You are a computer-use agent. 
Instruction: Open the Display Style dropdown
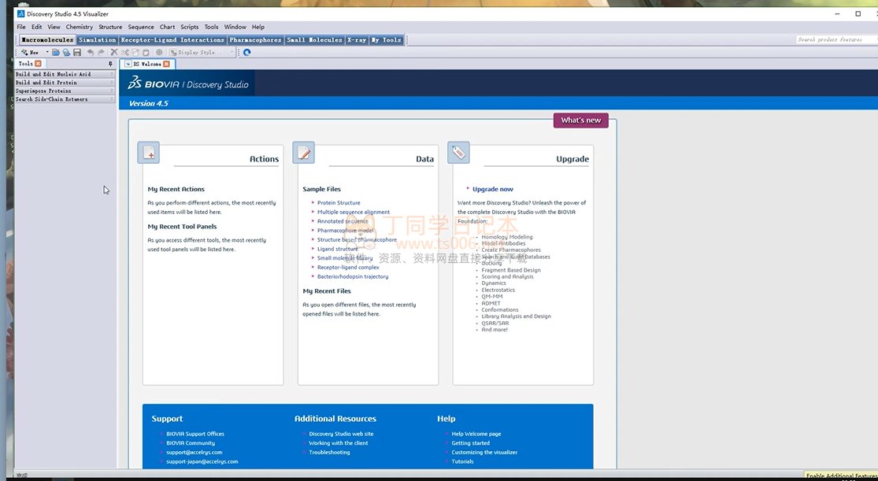point(199,53)
